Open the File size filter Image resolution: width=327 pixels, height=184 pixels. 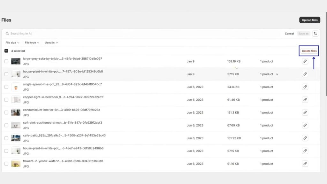(x=12, y=42)
